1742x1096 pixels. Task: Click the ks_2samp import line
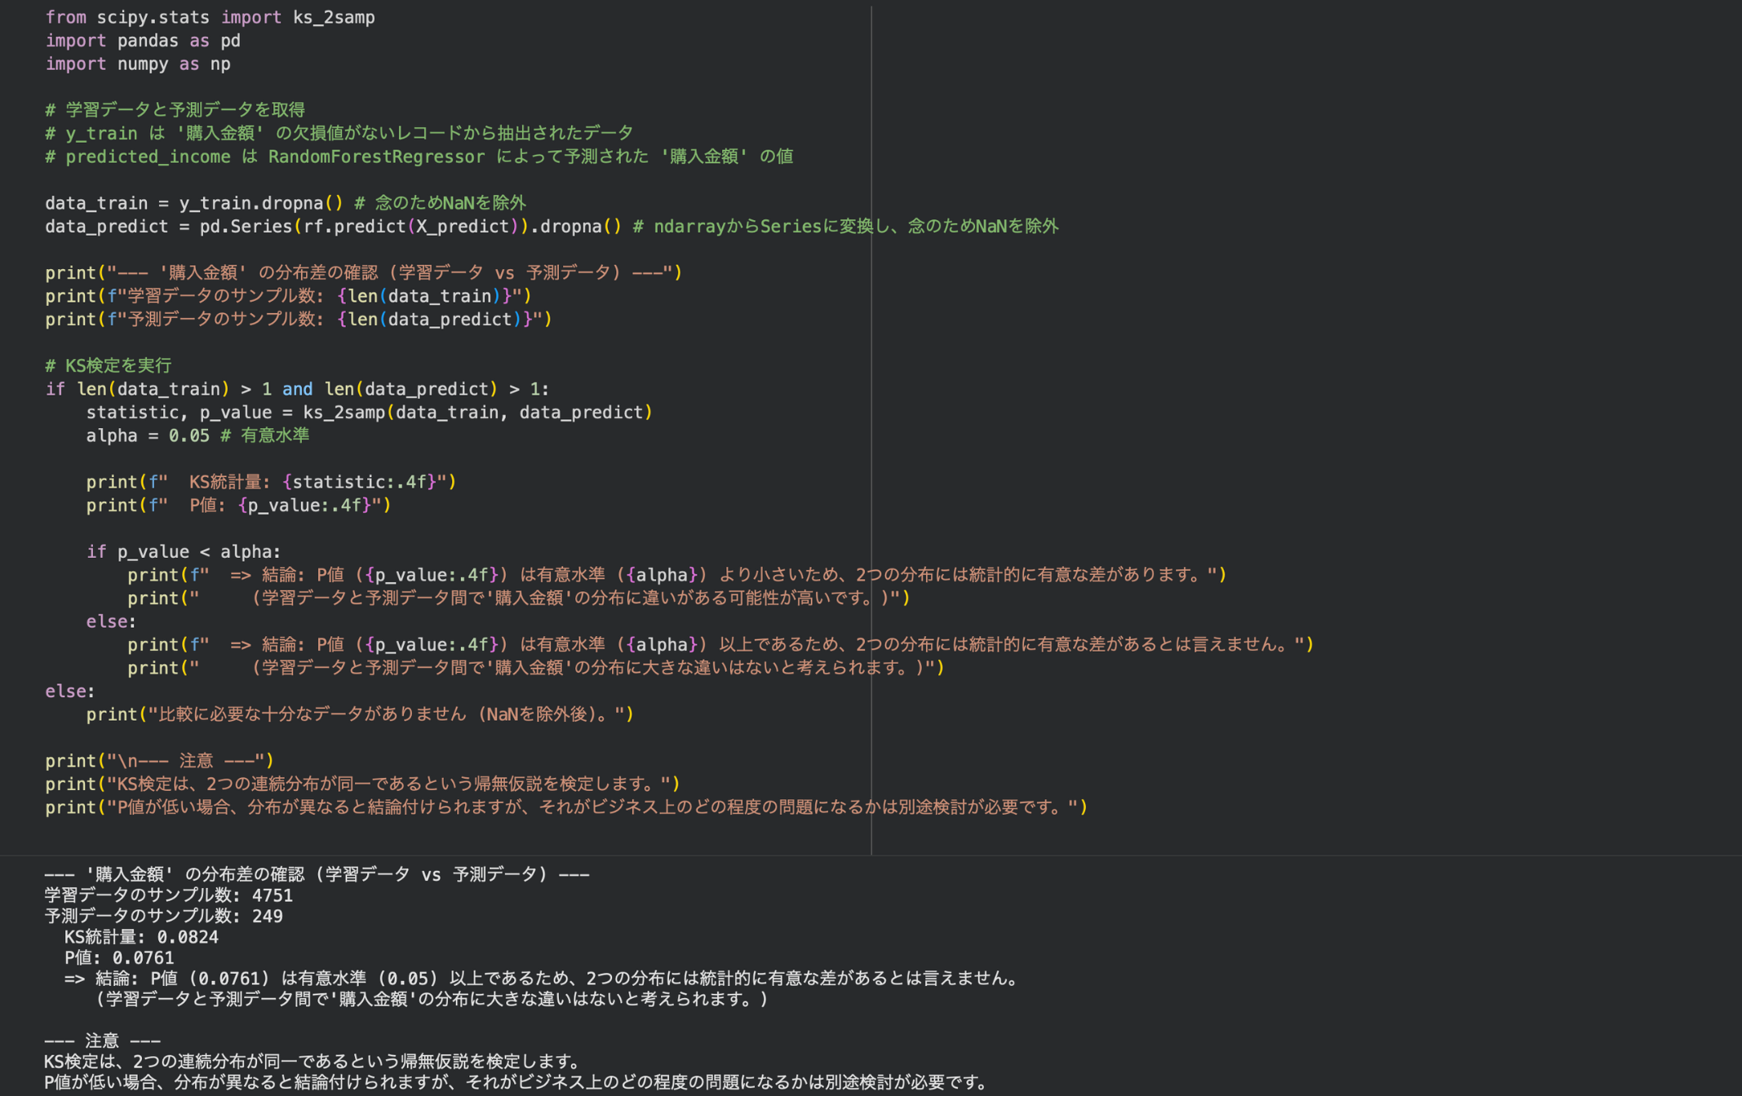(x=209, y=16)
